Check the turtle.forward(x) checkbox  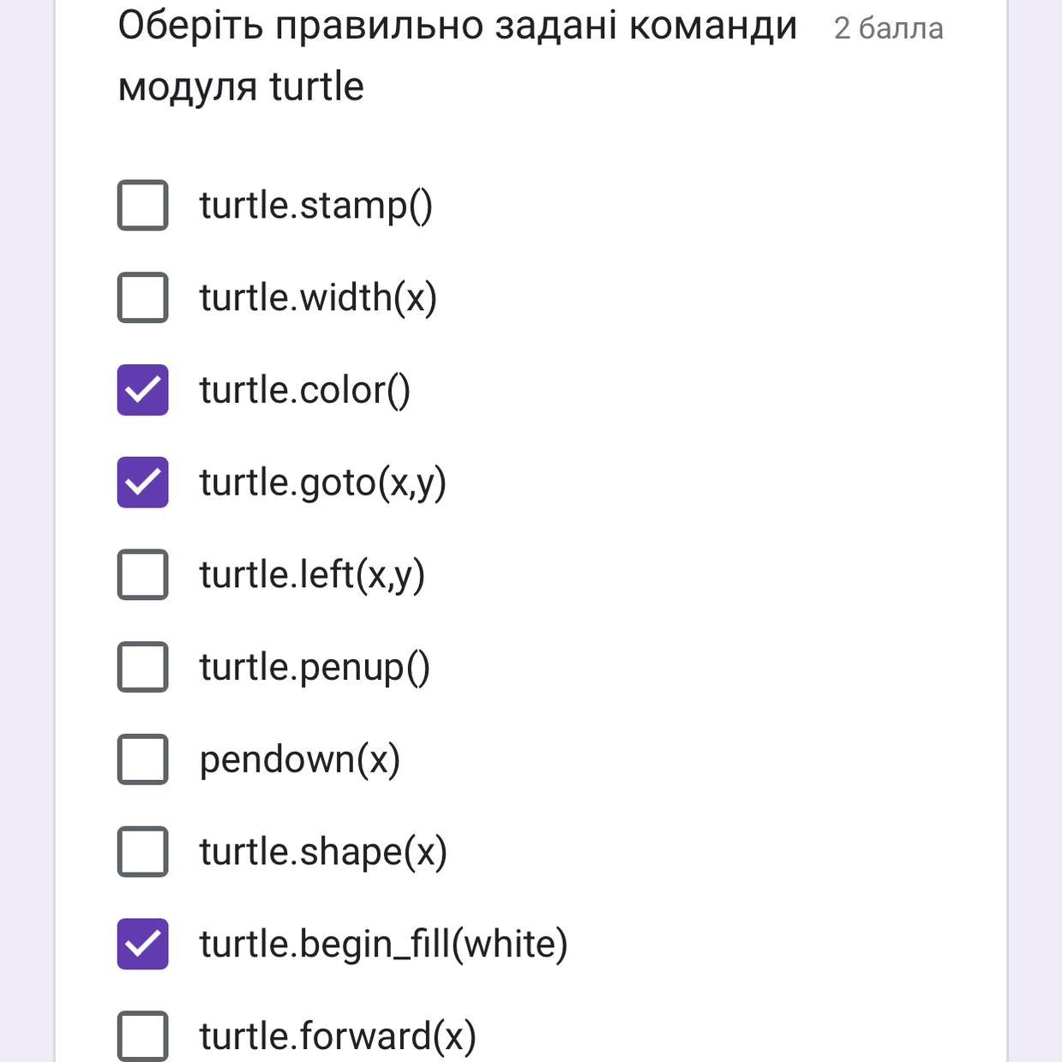[142, 1035]
